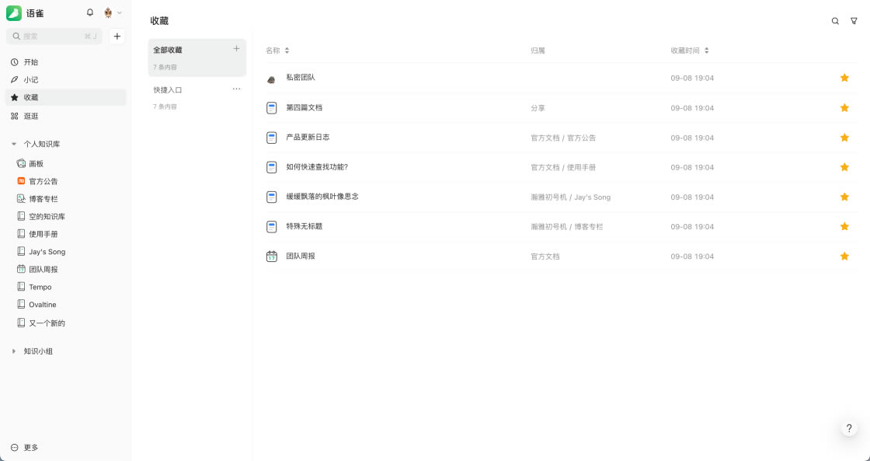The width and height of the screenshot is (870, 461).
Task: Click the plus button beside search
Action: pyautogui.click(x=117, y=36)
